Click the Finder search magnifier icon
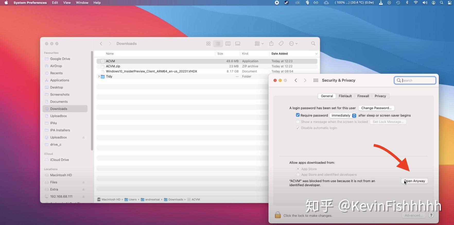This screenshot has height=225, width=454. [x=313, y=44]
